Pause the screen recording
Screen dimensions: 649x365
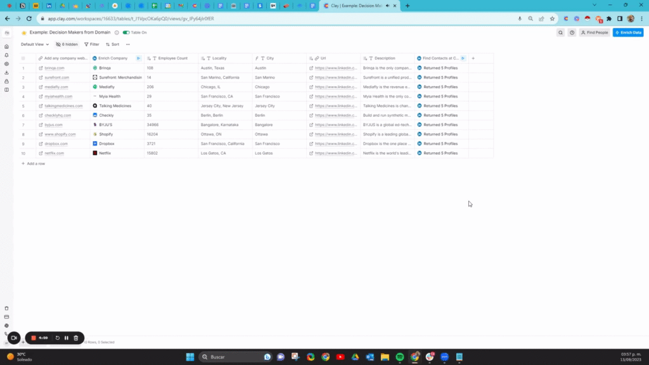66,338
